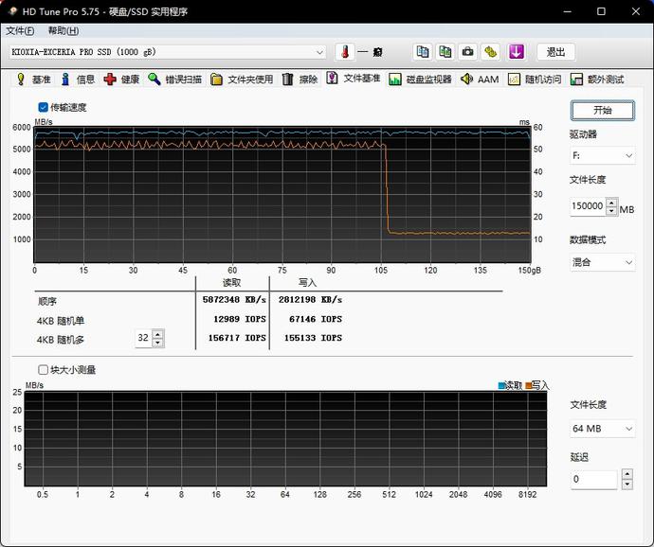654x547 pixels.
Task: Open the 健康 health tab
Action: click(121, 79)
